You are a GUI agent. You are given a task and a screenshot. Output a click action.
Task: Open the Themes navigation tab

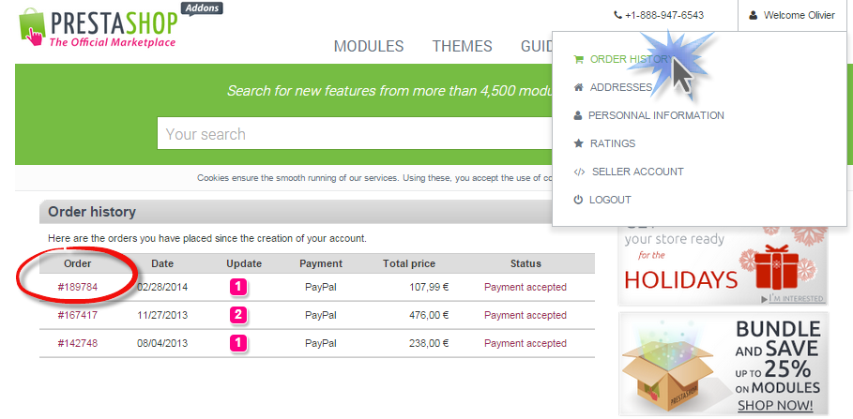pyautogui.click(x=463, y=46)
